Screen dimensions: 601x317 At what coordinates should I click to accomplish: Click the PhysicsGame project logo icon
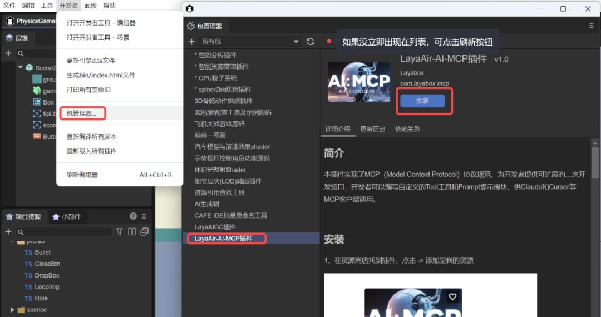coord(10,21)
